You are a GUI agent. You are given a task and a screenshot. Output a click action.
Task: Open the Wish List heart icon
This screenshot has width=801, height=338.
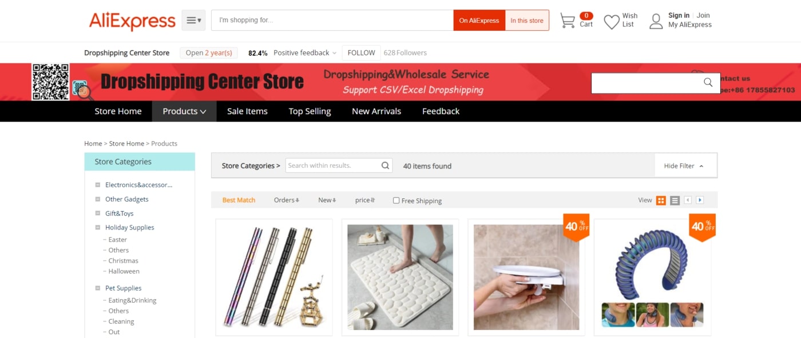[x=612, y=22]
